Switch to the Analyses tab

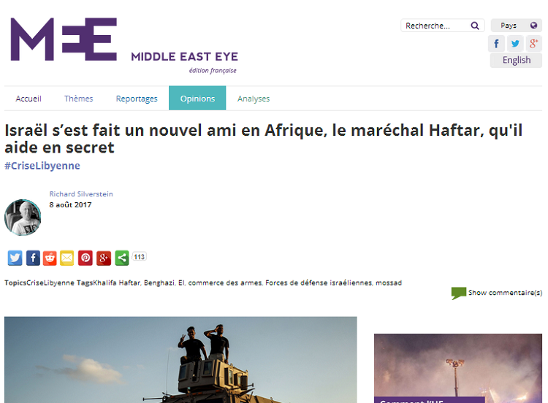coord(254,99)
